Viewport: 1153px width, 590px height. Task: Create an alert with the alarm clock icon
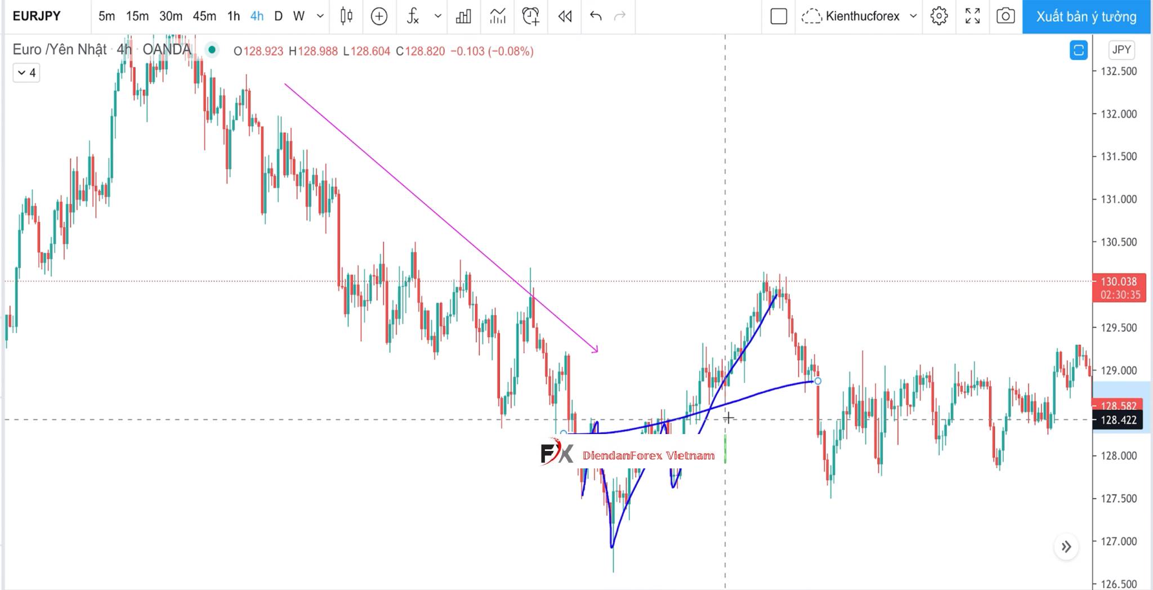point(531,16)
